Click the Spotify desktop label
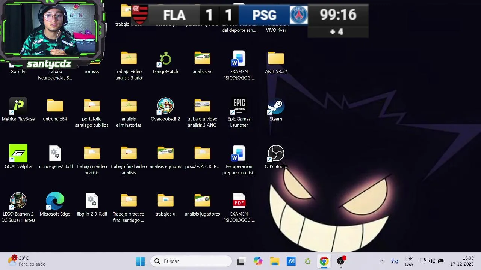This screenshot has width=481, height=270. click(18, 72)
